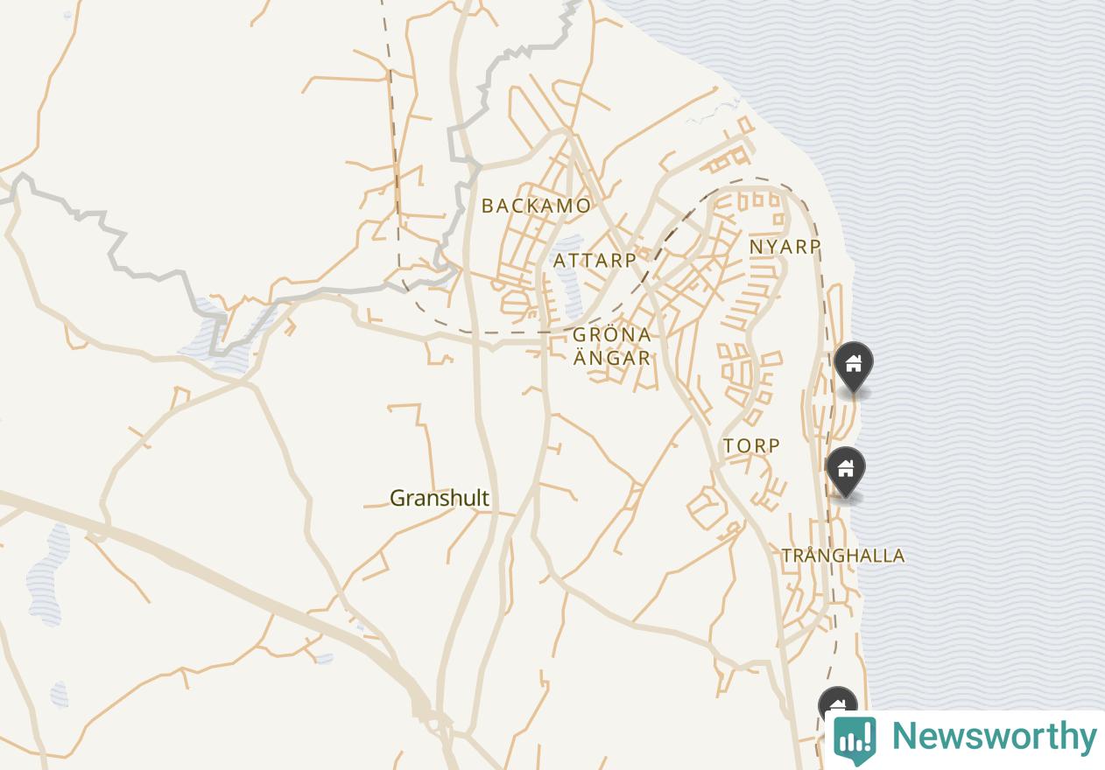Click the GRÖNA ÄNGAR neighborhood label
Screen dimensions: 1105x770
pyautogui.click(x=612, y=346)
